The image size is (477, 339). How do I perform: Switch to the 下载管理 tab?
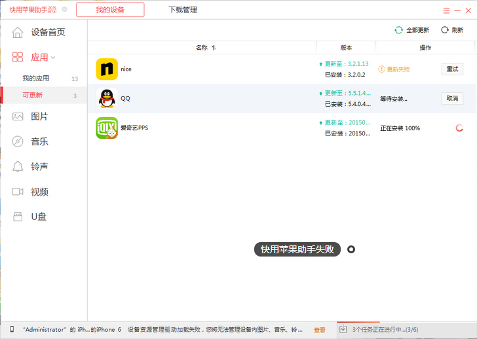click(x=183, y=10)
